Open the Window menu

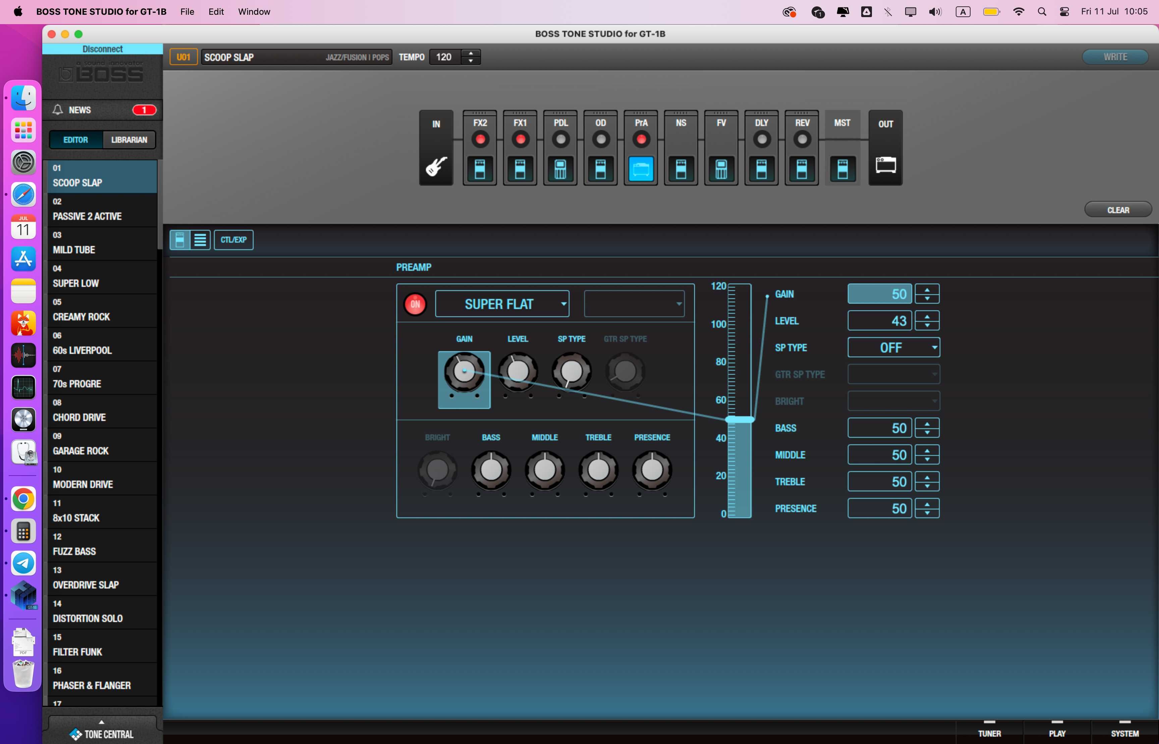(x=254, y=12)
